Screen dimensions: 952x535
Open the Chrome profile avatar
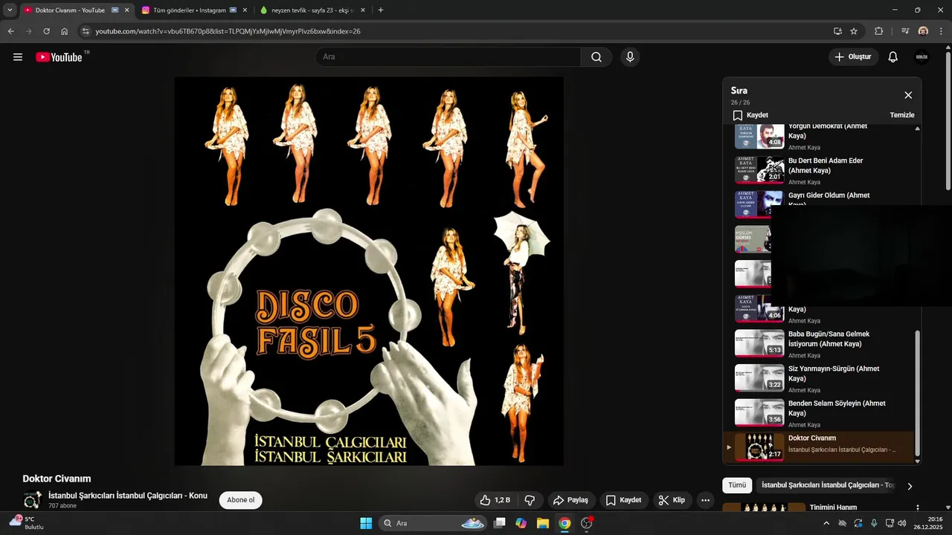pyautogui.click(x=923, y=31)
